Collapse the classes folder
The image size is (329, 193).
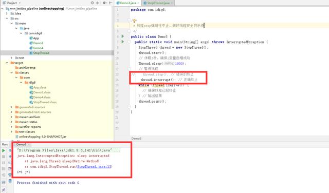click(x=12, y=72)
